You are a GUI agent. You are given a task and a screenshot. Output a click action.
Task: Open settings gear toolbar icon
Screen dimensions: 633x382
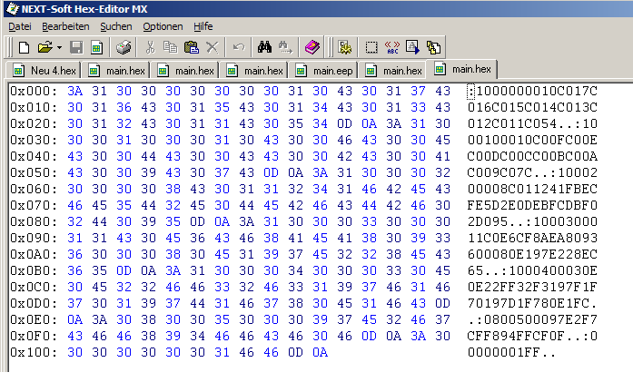coord(345,47)
